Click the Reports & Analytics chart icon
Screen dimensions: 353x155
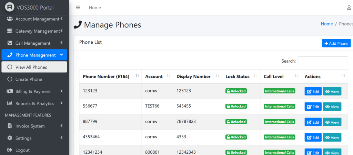pyautogui.click(x=10, y=103)
